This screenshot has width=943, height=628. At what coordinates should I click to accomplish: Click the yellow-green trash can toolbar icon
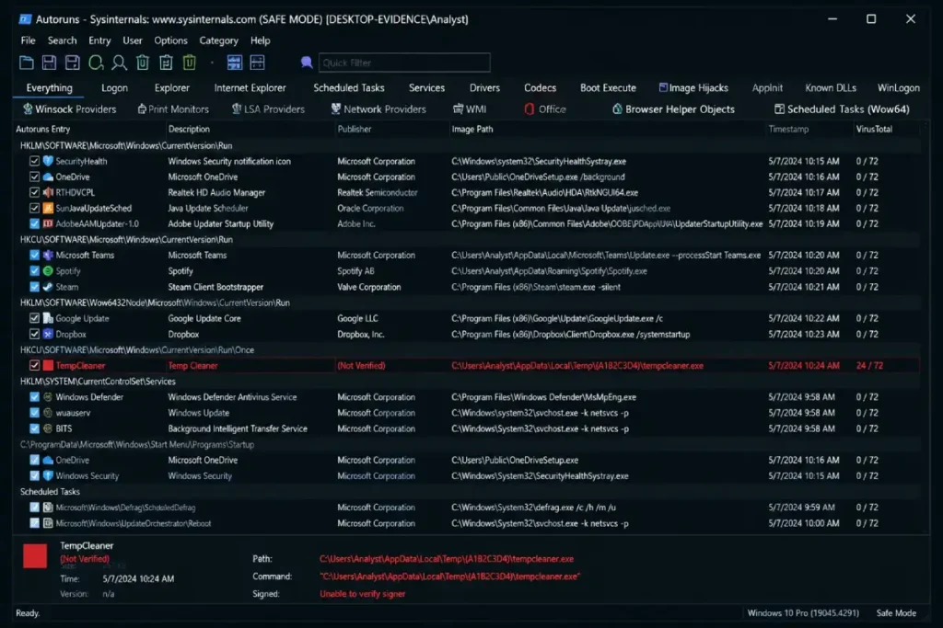point(190,63)
